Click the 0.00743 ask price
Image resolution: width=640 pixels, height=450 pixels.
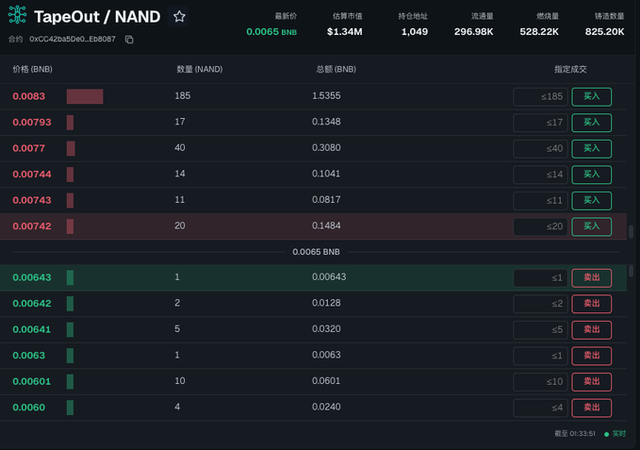point(32,200)
